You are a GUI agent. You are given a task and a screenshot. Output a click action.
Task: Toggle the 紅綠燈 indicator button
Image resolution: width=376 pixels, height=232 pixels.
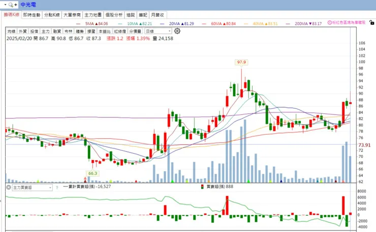point(120,31)
